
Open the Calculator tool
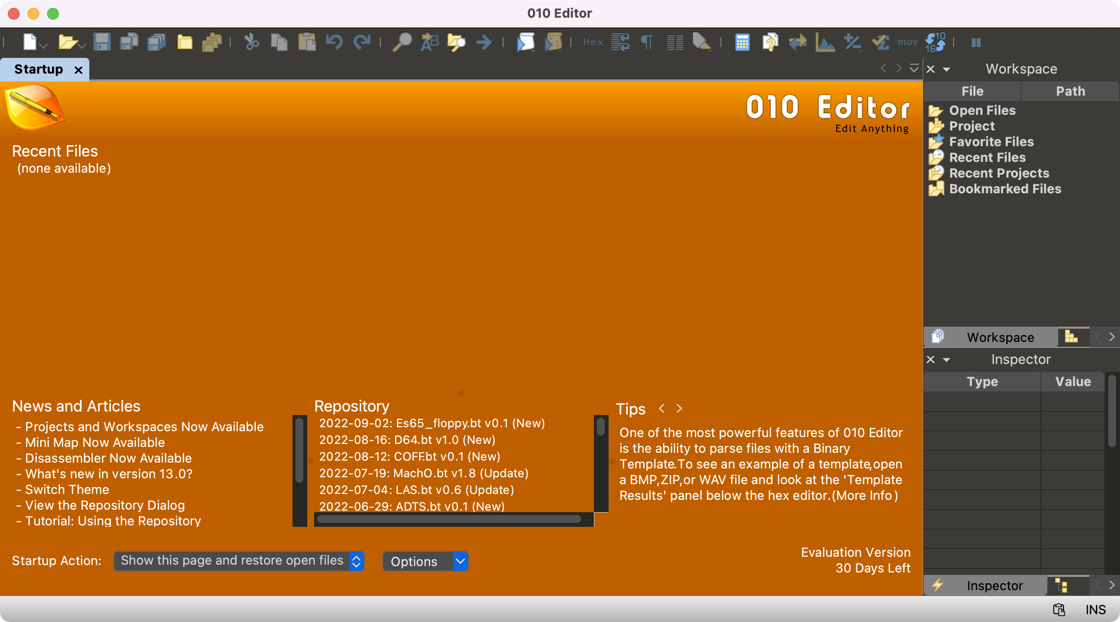coord(742,42)
